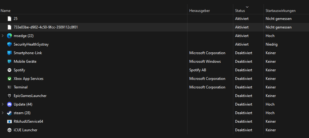Screen dimensions: 309x138
Task: Select the Terminal app icon
Action: click(x=9, y=87)
